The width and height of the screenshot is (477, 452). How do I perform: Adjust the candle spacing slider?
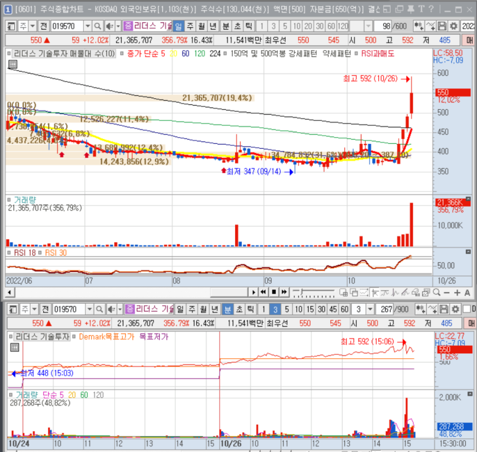tap(302, 293)
